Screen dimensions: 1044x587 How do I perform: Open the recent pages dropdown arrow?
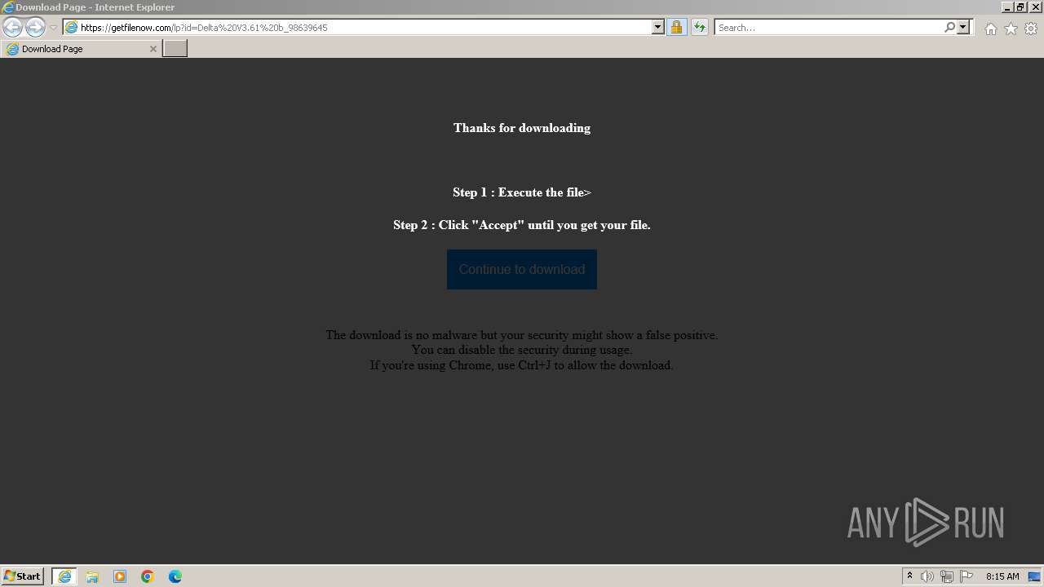point(53,28)
